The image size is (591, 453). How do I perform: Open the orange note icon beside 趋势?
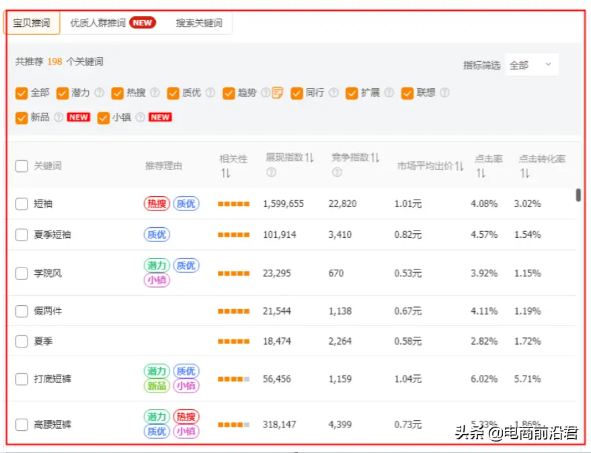277,93
